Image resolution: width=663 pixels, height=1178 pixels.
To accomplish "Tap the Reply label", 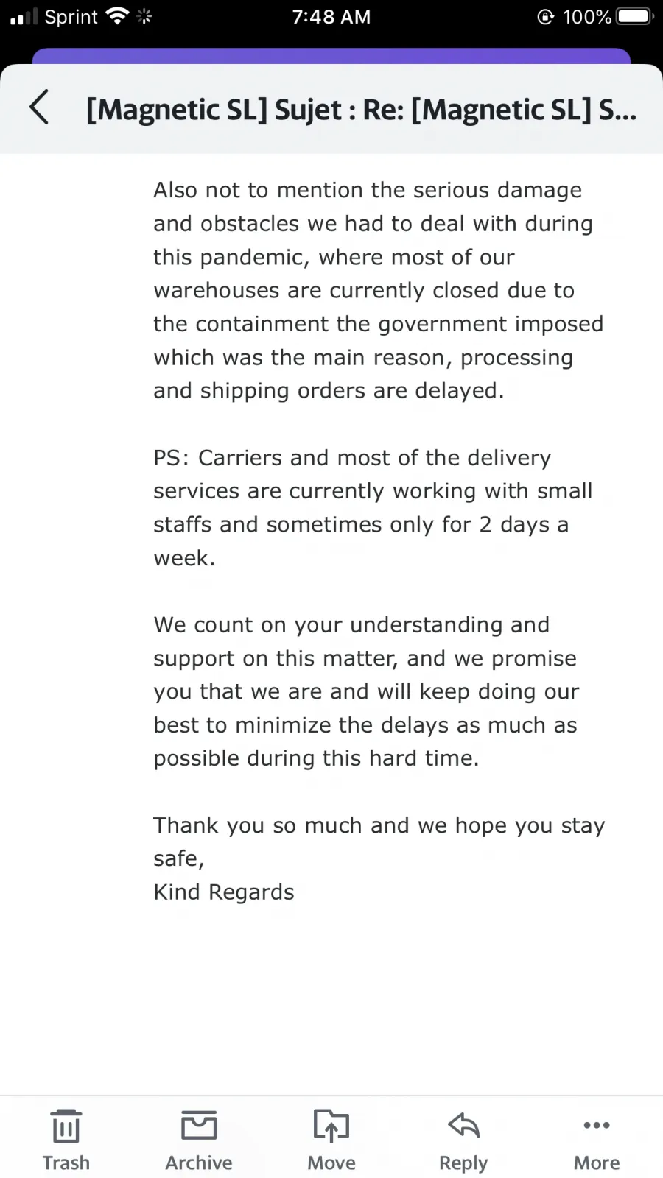I will click(x=463, y=1164).
